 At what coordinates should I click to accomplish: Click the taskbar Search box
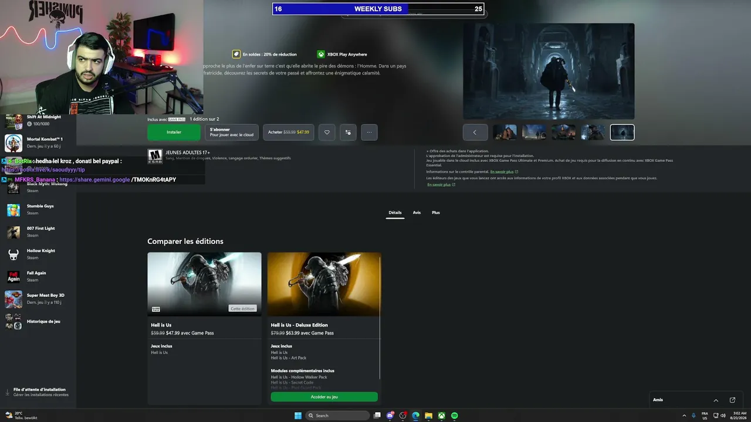[337, 416]
